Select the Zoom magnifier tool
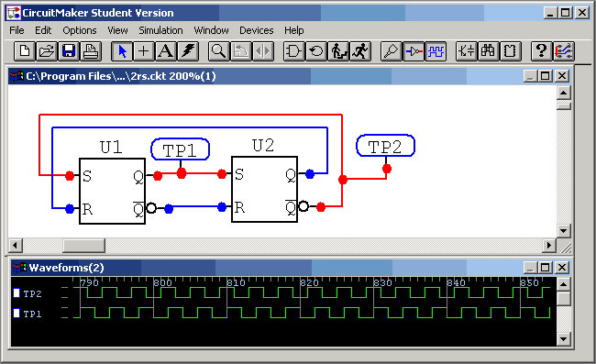Image resolution: width=596 pixels, height=364 pixels. (218, 51)
